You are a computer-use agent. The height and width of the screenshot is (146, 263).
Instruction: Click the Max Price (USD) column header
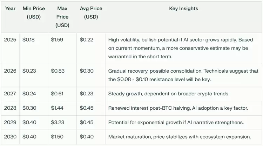pyautogui.click(x=62, y=17)
